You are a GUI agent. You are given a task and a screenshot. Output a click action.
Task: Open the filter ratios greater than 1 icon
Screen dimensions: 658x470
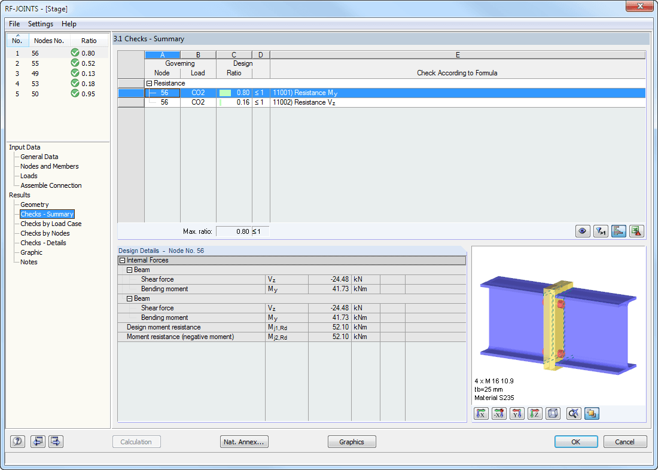point(601,230)
